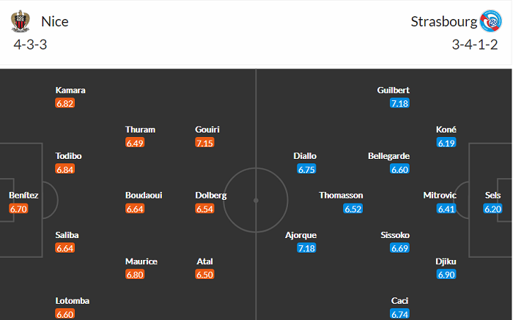513x320 pixels.
Task: Select player Gouiri on the pitch
Action: coord(207,130)
